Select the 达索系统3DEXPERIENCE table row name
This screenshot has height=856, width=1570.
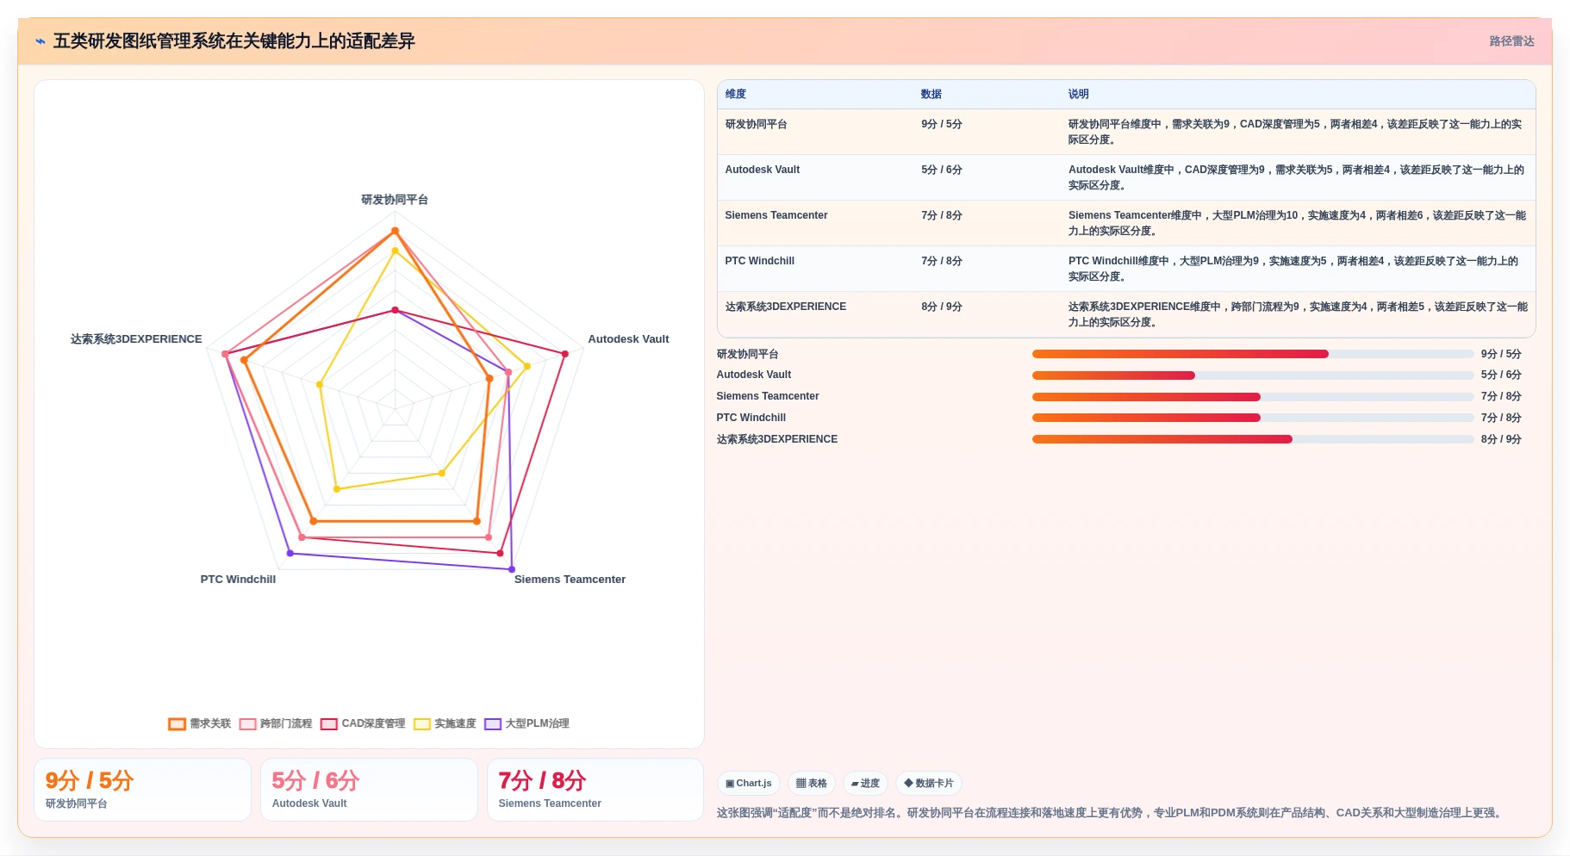[x=786, y=307]
